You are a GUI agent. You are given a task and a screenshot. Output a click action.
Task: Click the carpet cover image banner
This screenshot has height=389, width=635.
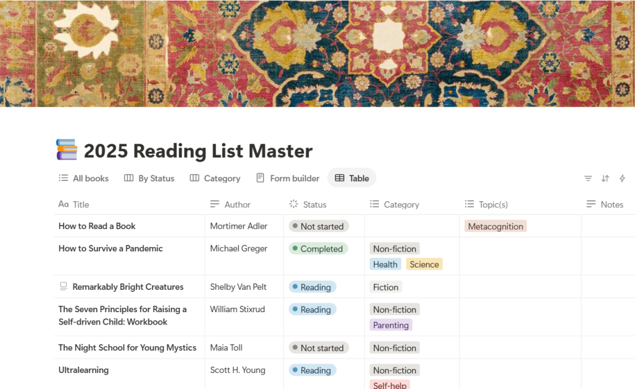point(317,53)
